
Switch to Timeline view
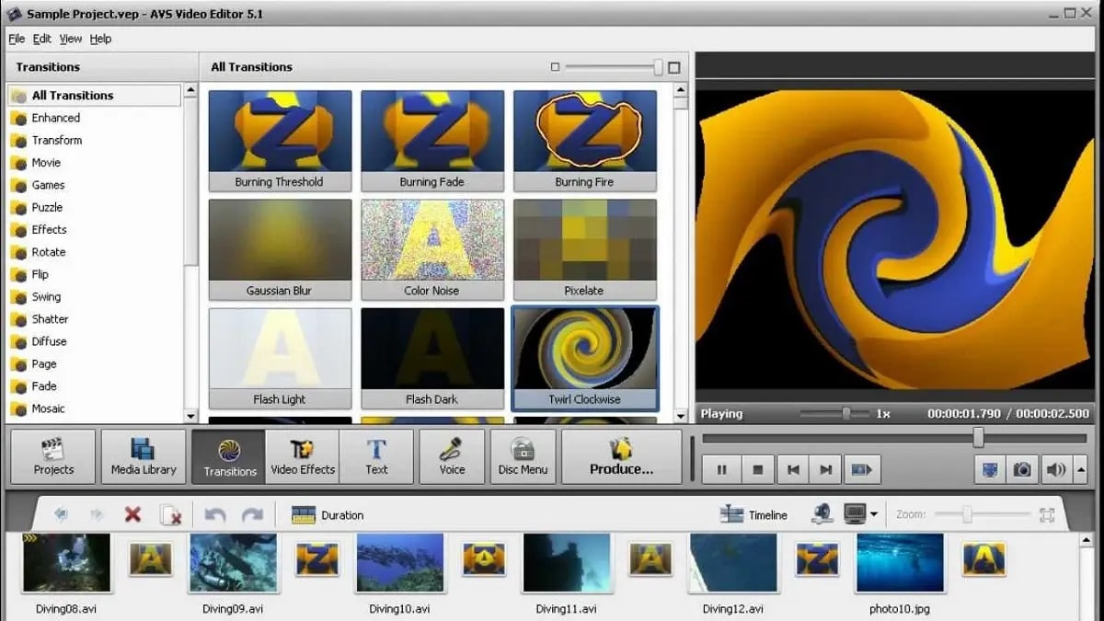click(x=754, y=515)
